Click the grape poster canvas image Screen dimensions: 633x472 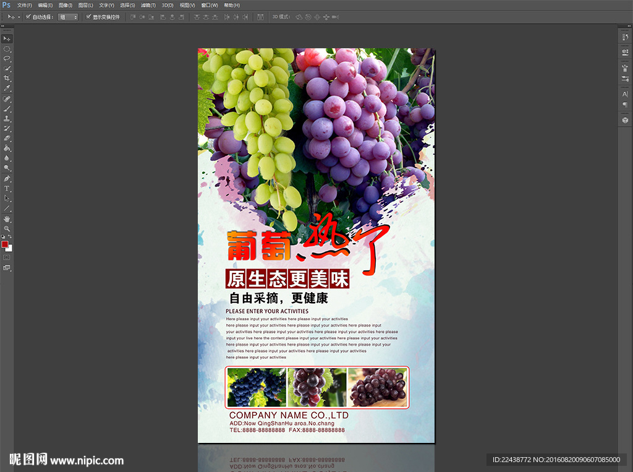(316, 246)
